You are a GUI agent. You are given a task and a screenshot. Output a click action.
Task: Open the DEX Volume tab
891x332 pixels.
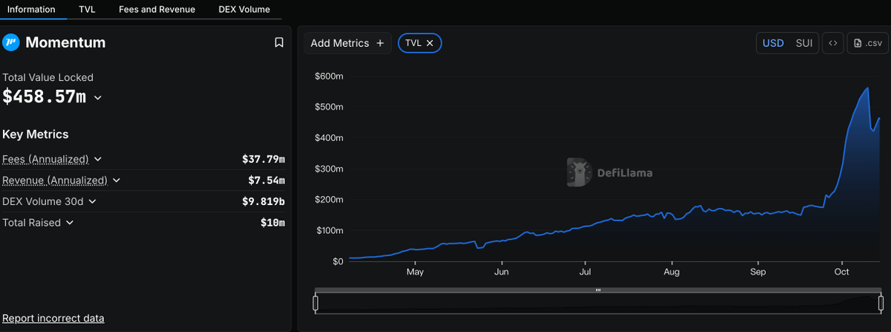click(244, 10)
